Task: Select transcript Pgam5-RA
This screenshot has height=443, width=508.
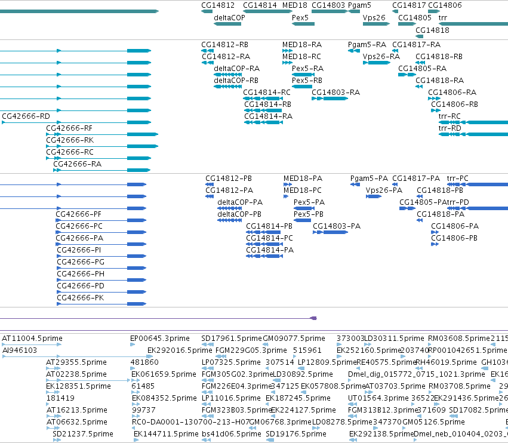Action: tap(367, 45)
